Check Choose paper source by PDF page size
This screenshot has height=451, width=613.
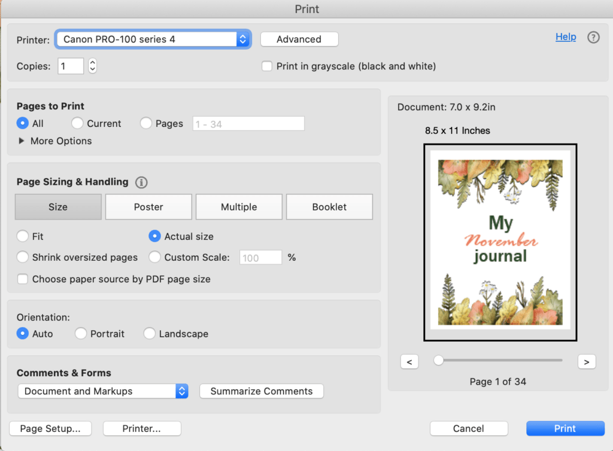(23, 279)
